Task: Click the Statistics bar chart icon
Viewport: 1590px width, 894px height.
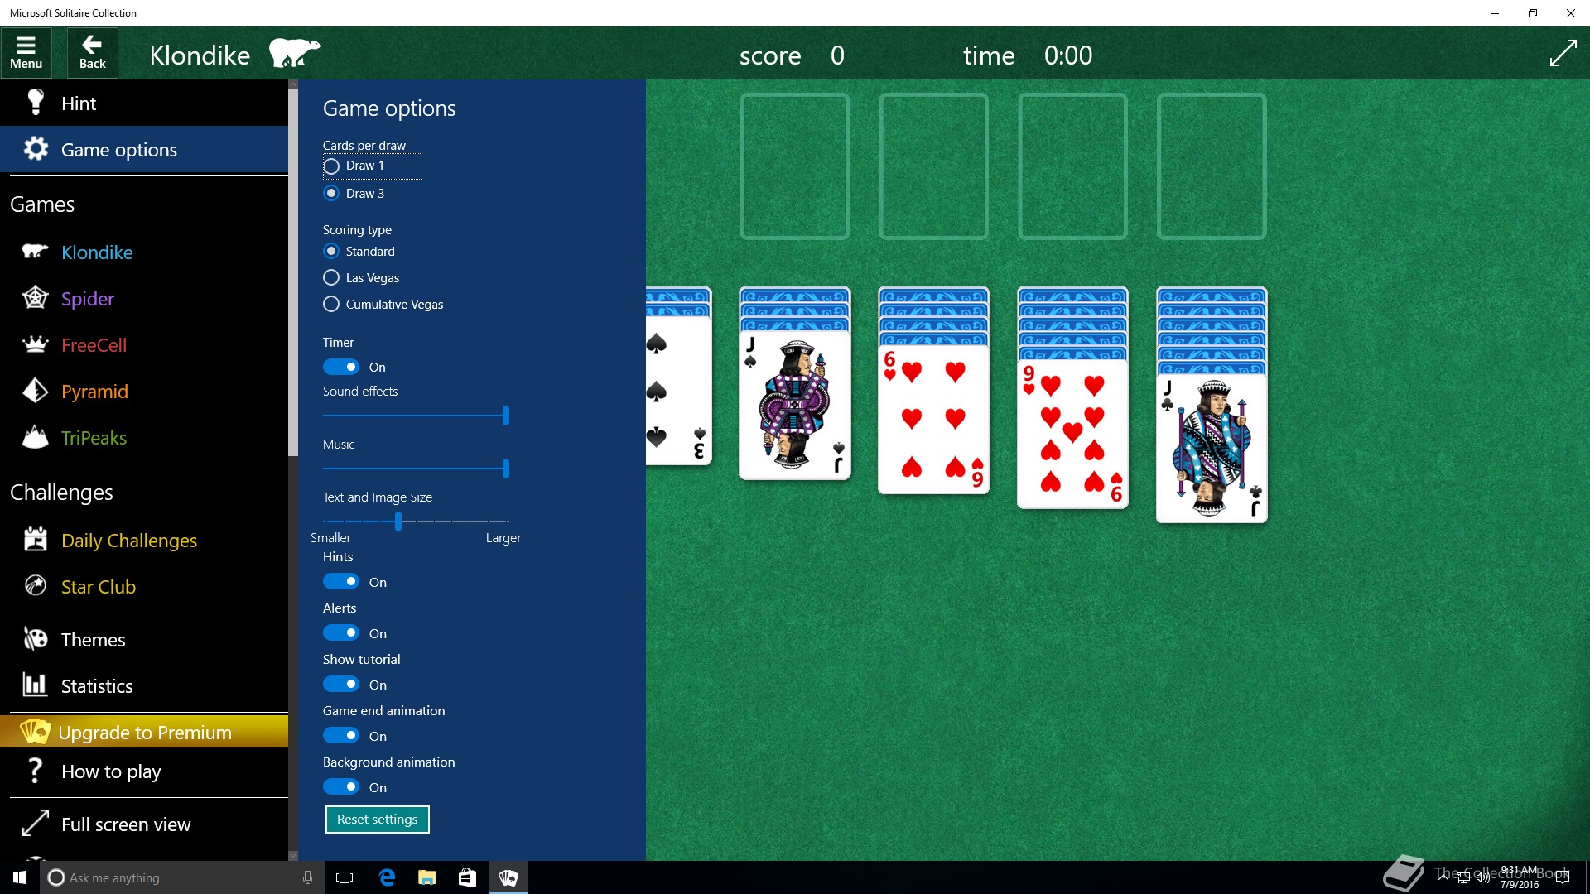Action: 36,685
